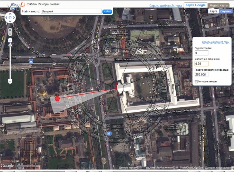Screen dimensions: 234x172
Task: Click the museum icon at top of the map
Action: (x=151, y=17)
